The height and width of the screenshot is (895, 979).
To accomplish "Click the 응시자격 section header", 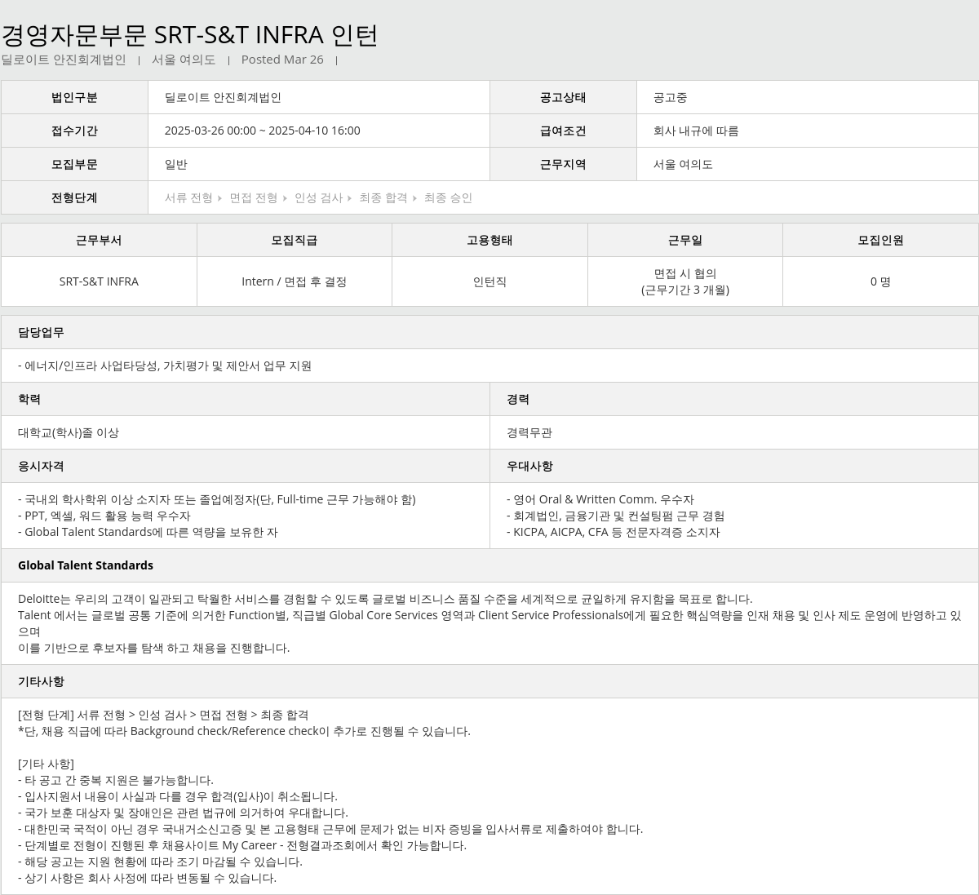I will coord(245,466).
